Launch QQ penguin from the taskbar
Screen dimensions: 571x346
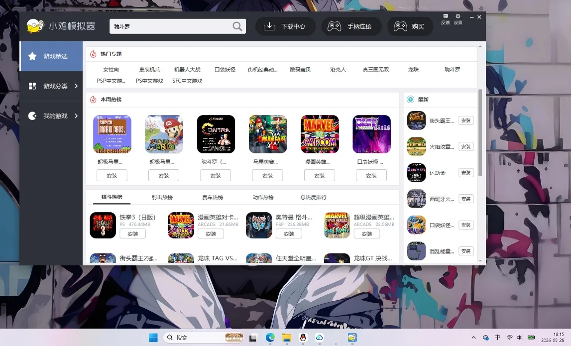pyautogui.click(x=303, y=338)
